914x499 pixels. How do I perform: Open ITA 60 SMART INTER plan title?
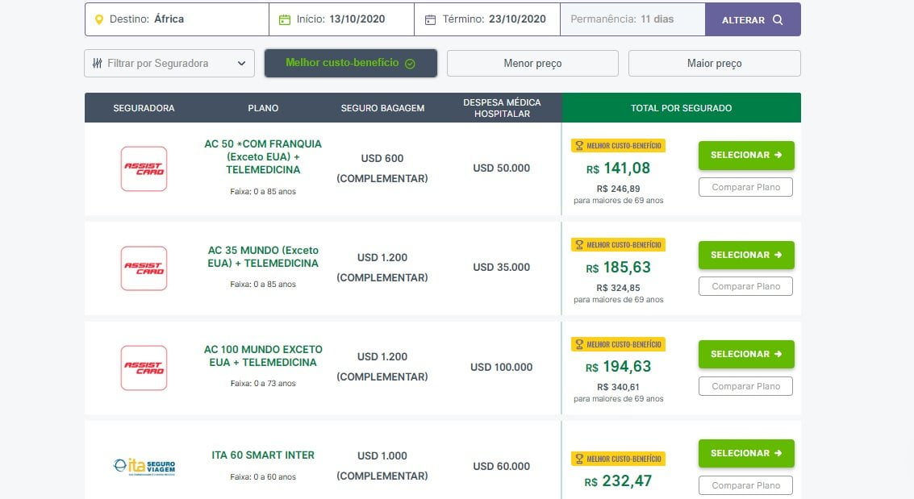[263, 455]
